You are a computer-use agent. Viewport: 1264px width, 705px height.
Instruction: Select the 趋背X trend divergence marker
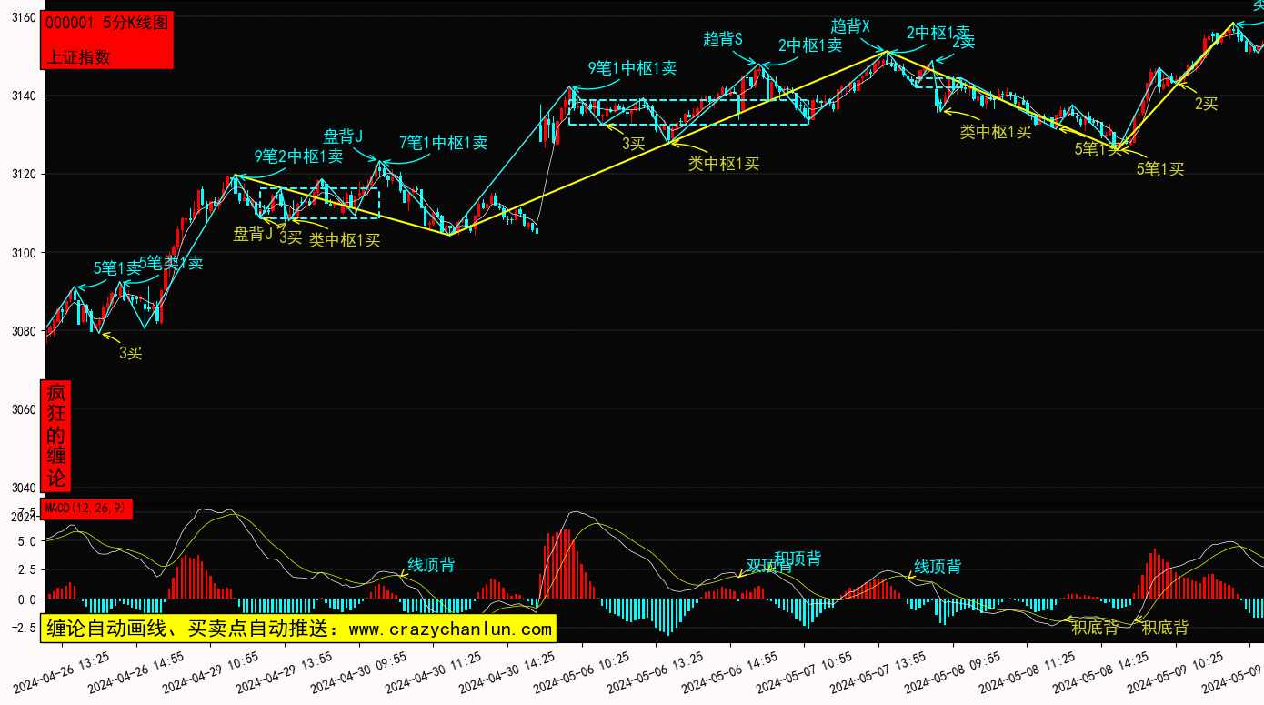tap(850, 26)
